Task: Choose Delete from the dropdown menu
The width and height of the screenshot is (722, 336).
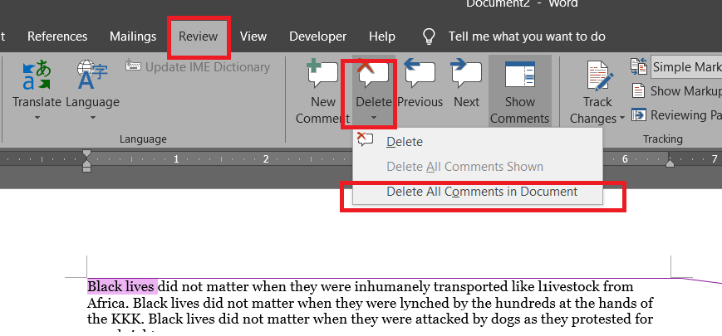Action: [x=405, y=142]
